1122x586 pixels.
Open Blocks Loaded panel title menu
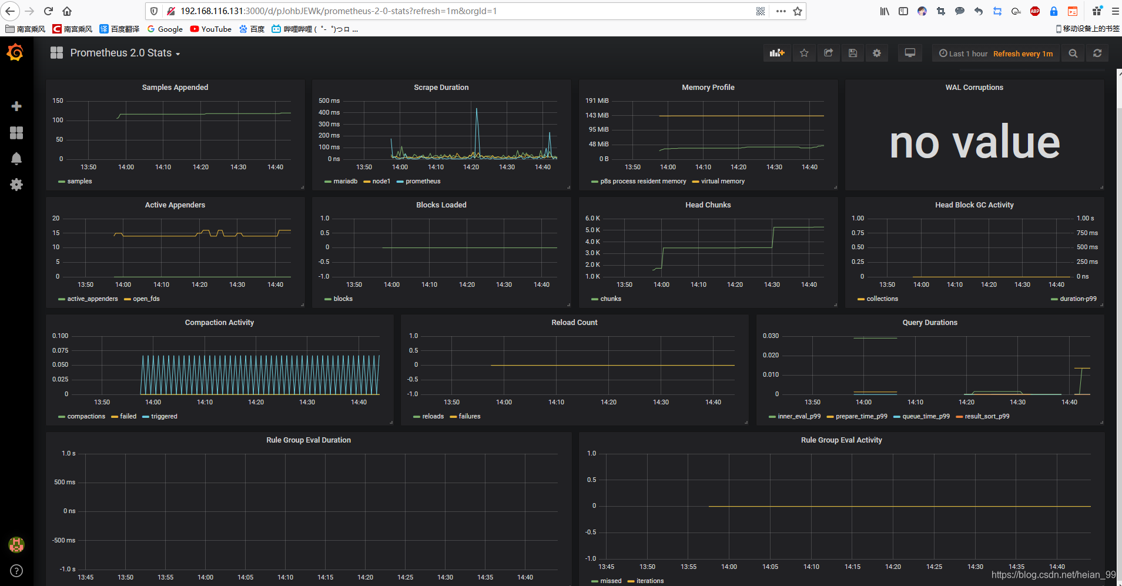[x=441, y=205]
